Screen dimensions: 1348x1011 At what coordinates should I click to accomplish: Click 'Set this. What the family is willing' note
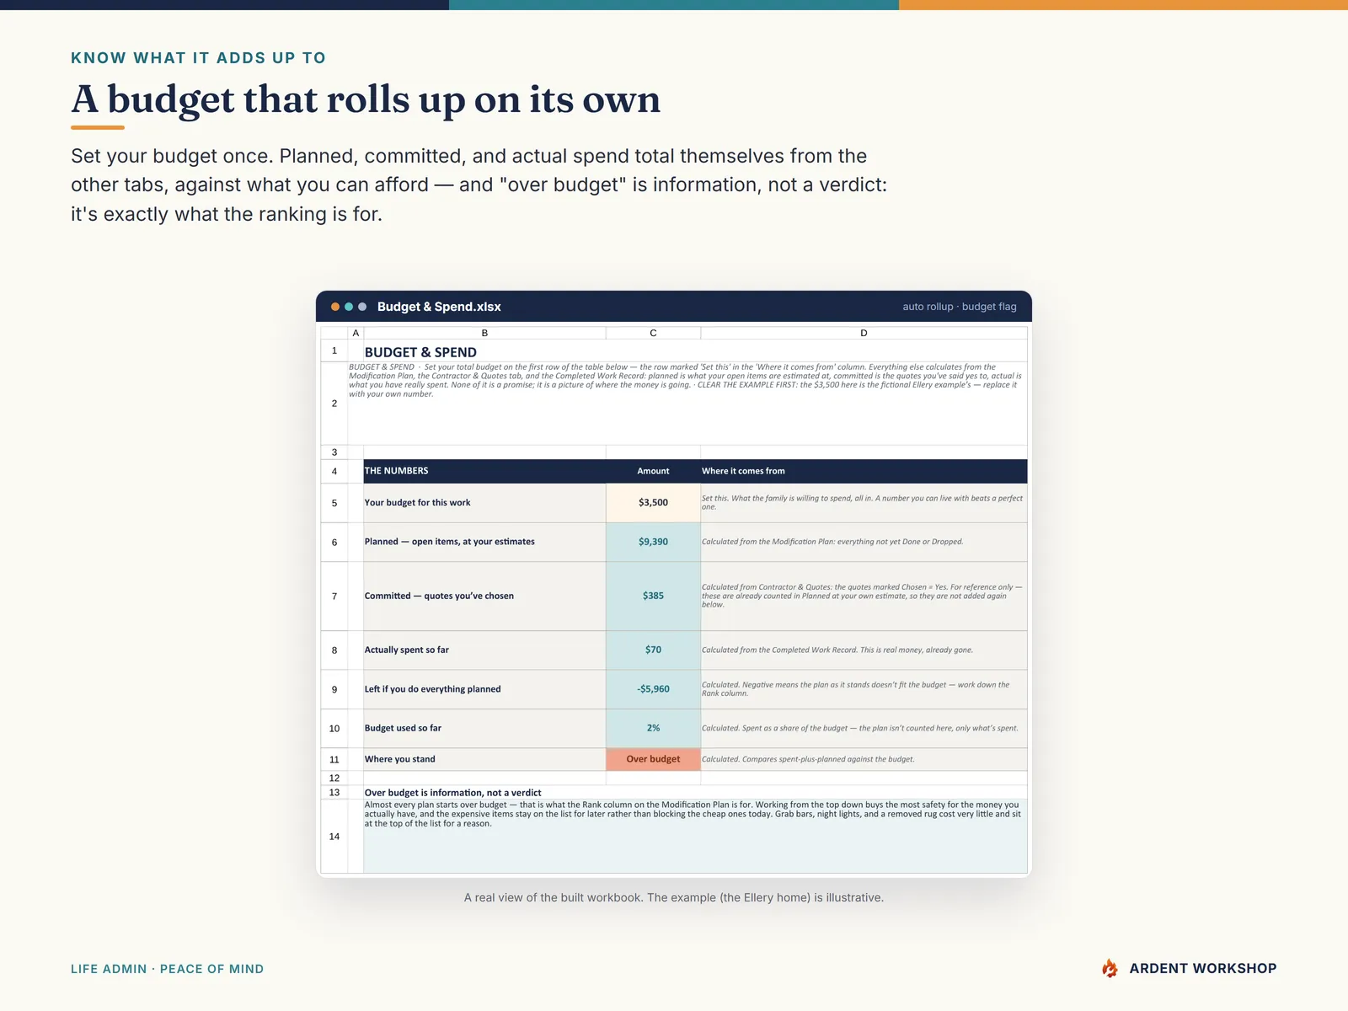pyautogui.click(x=864, y=503)
